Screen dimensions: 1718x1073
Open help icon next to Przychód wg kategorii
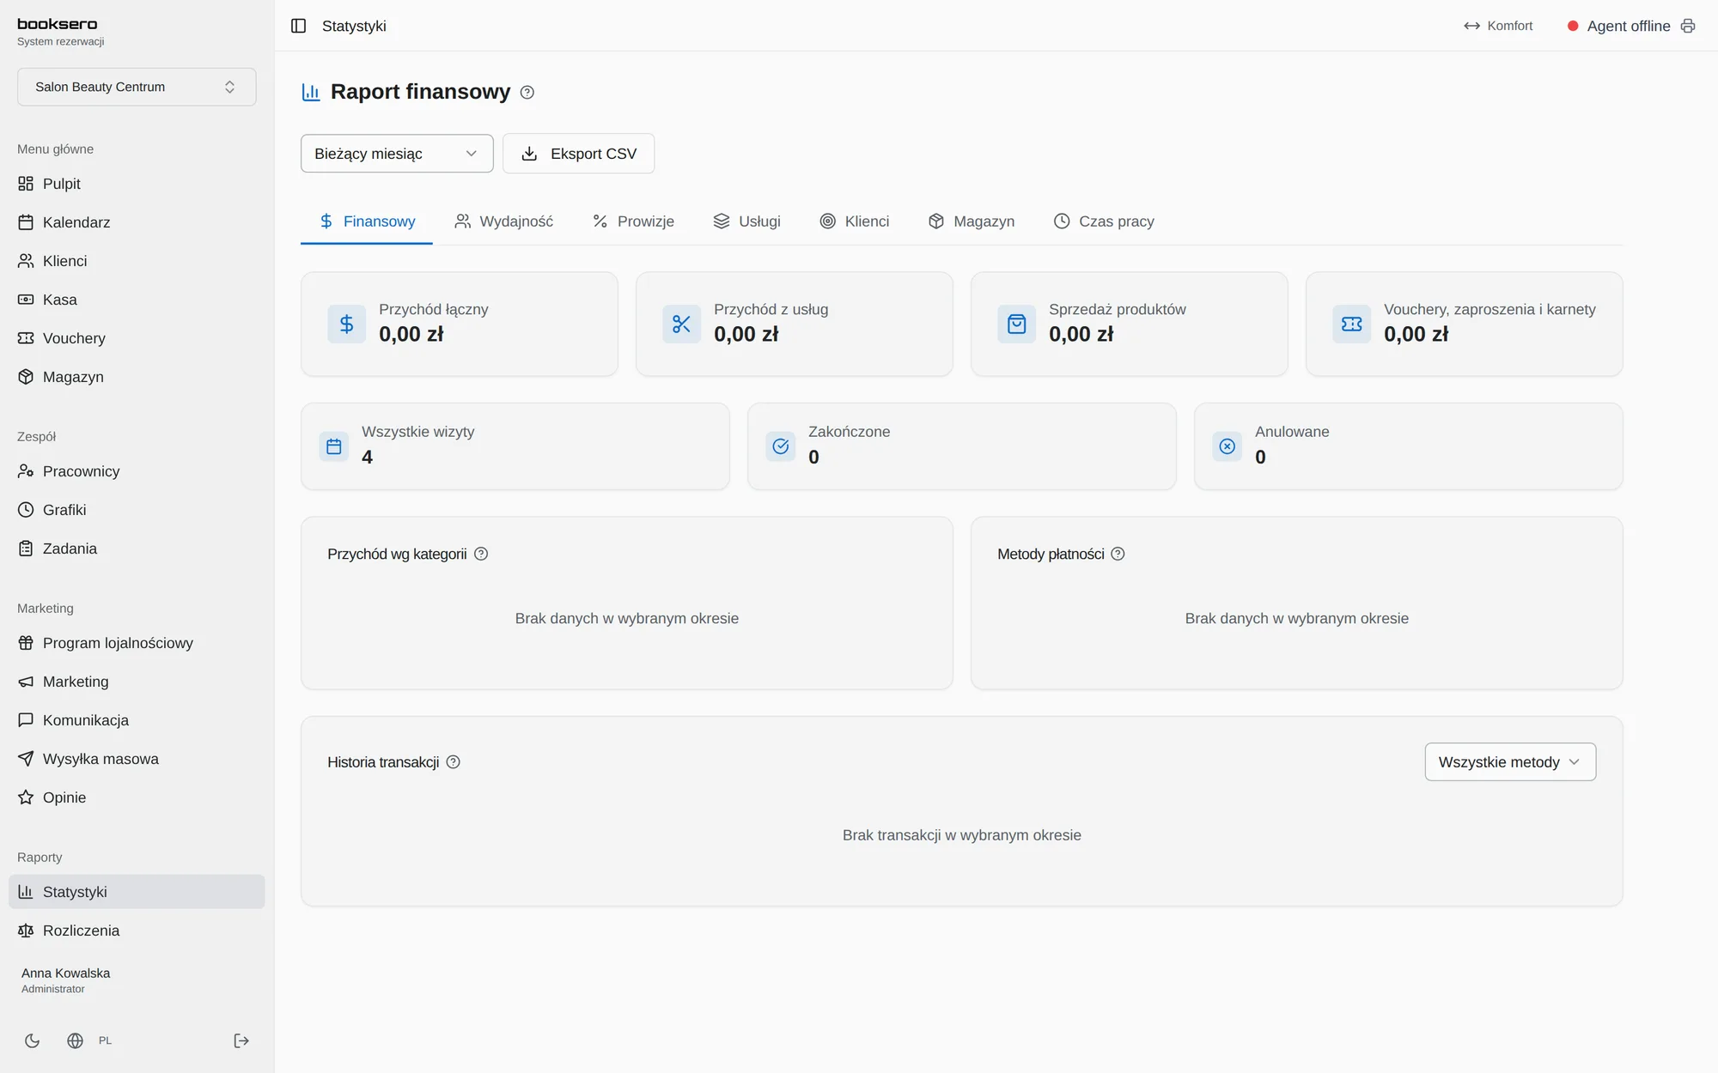(x=481, y=554)
